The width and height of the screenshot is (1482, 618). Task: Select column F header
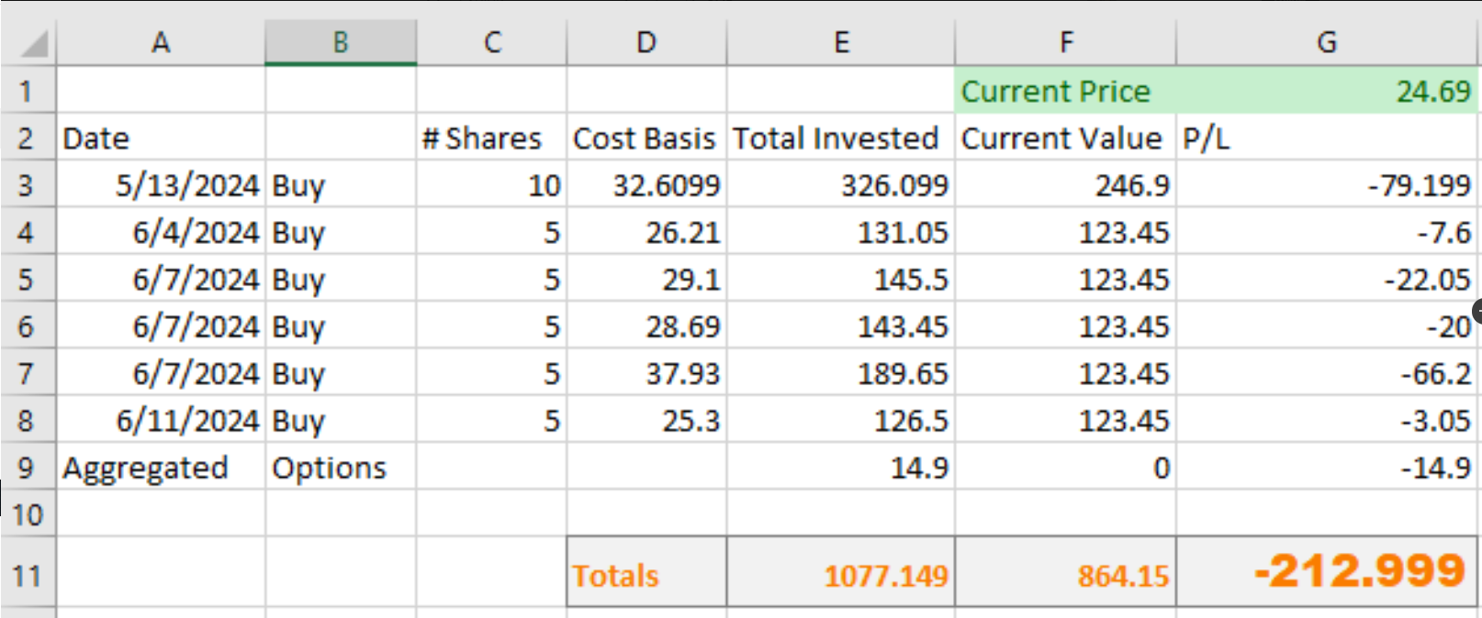(x=1066, y=42)
